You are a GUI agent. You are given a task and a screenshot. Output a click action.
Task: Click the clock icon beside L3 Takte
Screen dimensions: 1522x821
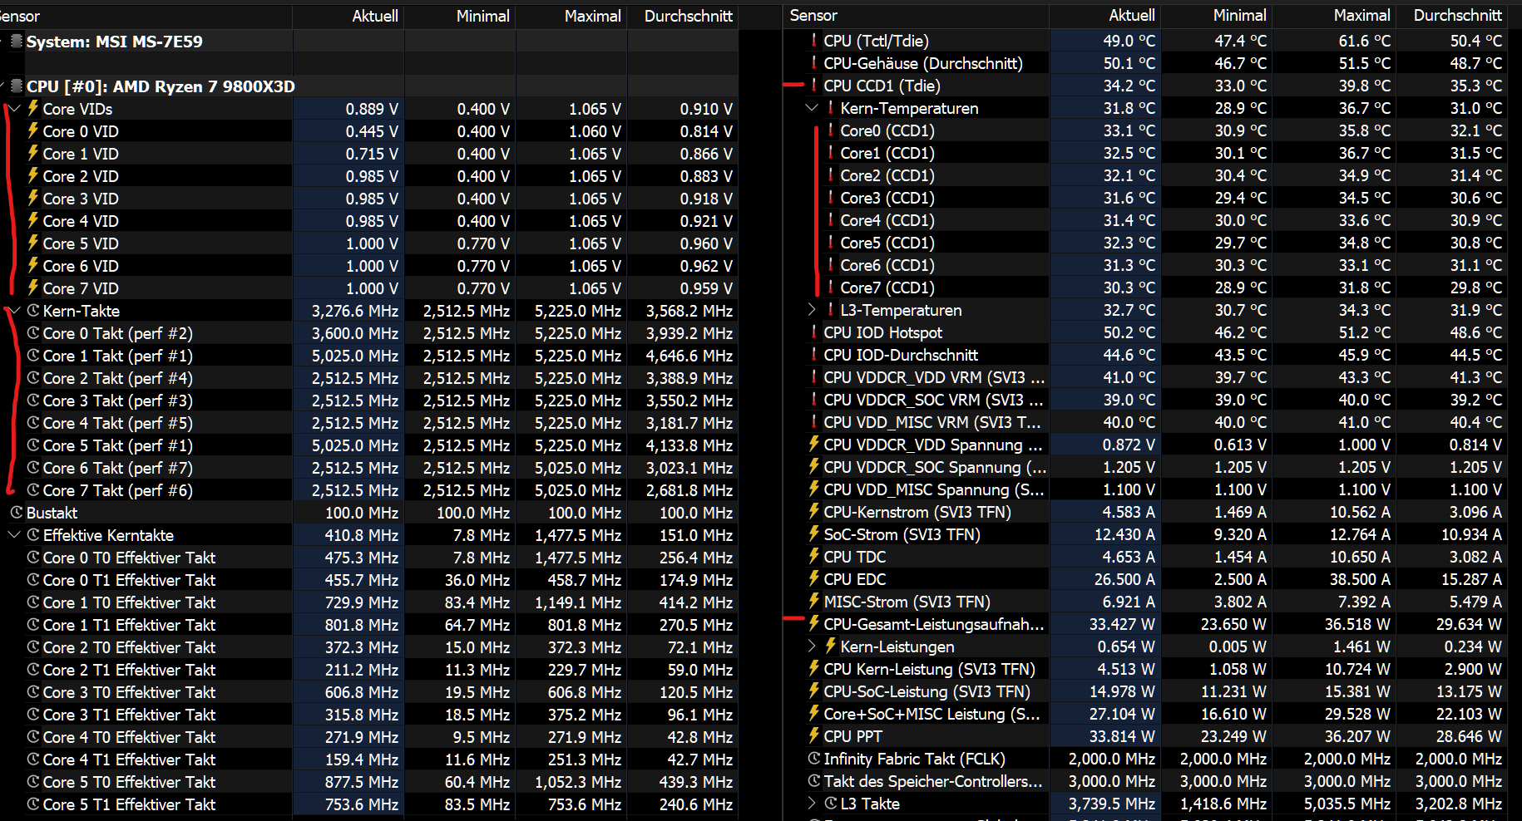click(x=831, y=804)
